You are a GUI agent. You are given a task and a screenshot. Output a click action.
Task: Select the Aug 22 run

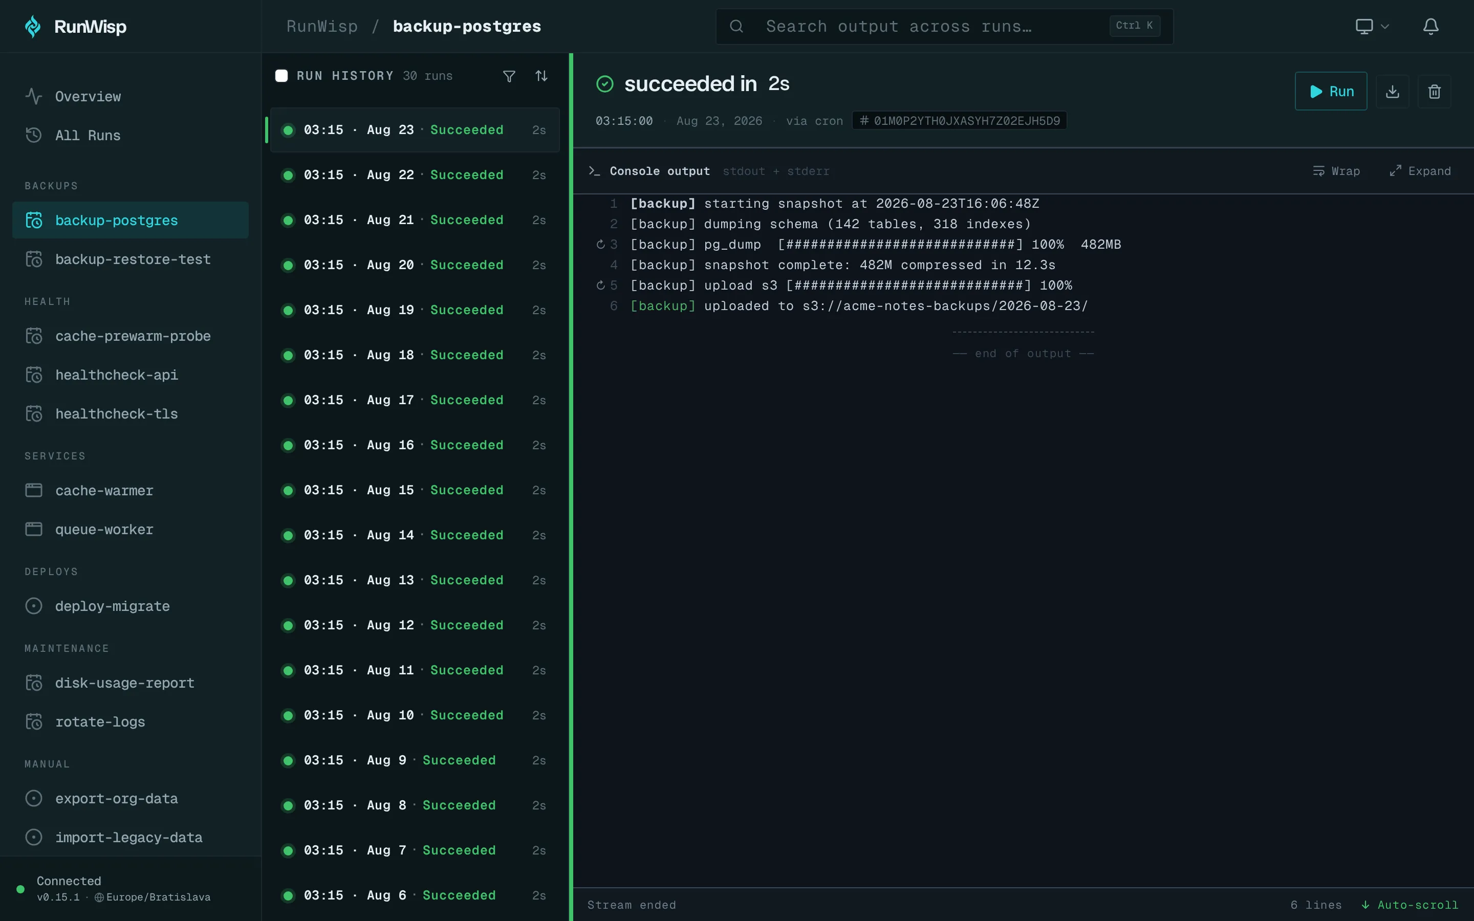pyautogui.click(x=415, y=175)
